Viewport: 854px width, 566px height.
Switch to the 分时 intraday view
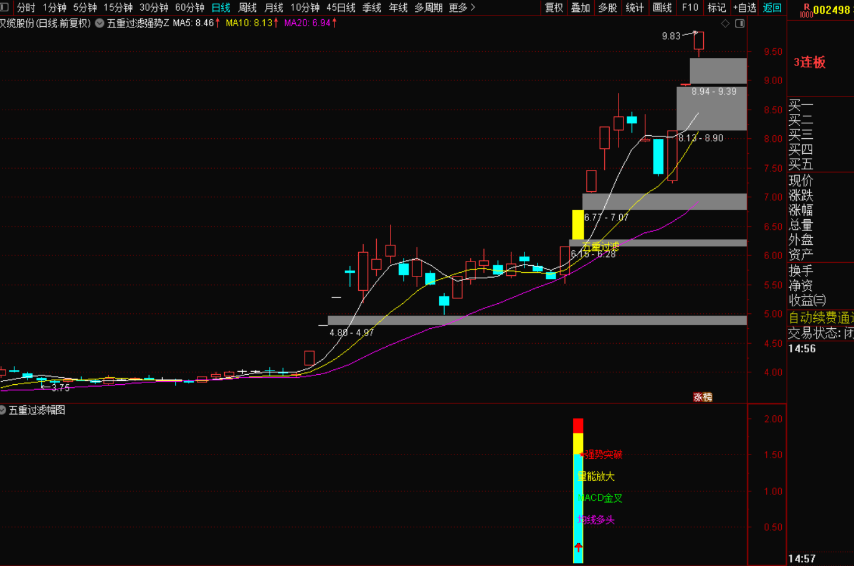click(26, 7)
